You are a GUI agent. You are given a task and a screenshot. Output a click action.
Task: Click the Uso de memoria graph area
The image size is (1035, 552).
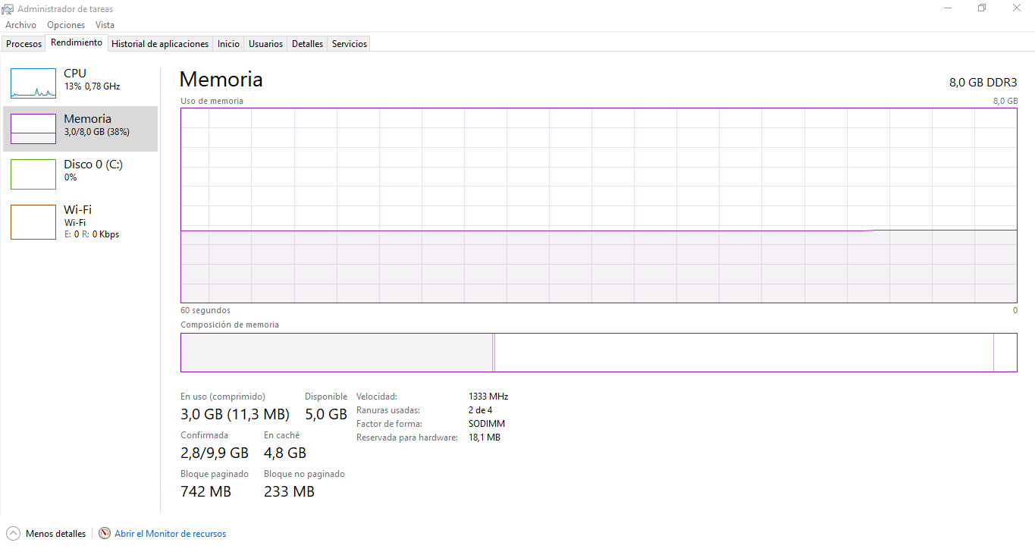[598, 205]
